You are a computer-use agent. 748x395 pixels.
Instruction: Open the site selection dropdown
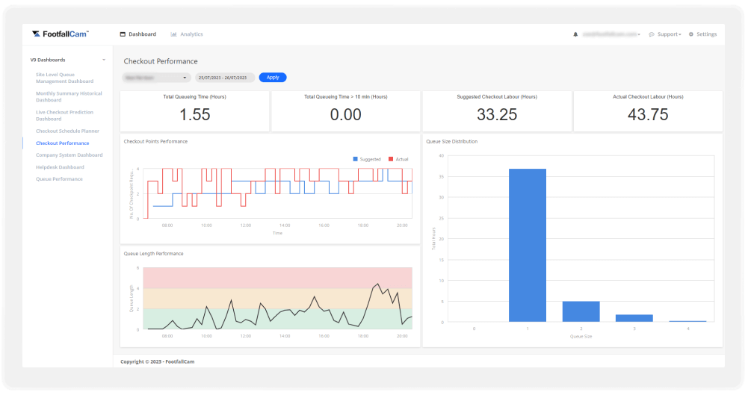(157, 78)
